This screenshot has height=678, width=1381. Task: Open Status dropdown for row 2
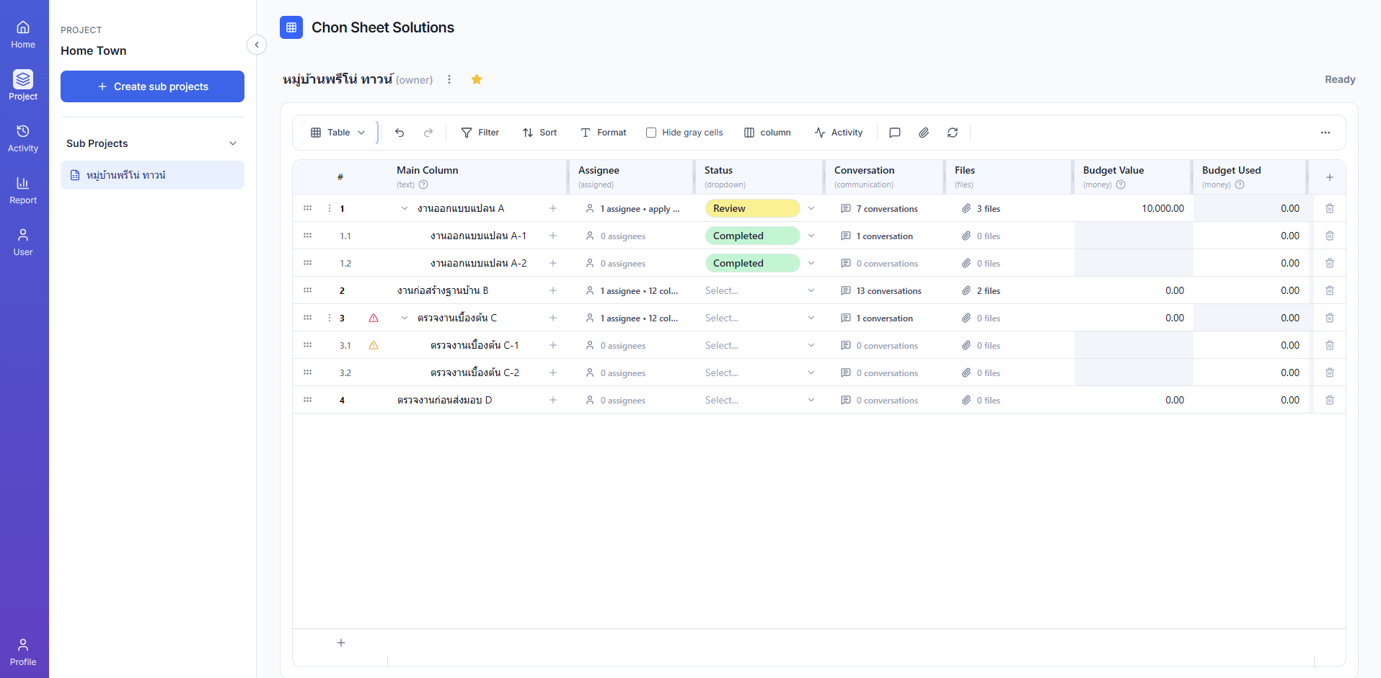click(x=760, y=290)
